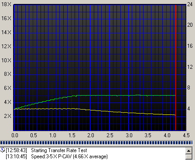Click the 2.0 label on the horizontal axis

pyautogui.click(x=91, y=135)
